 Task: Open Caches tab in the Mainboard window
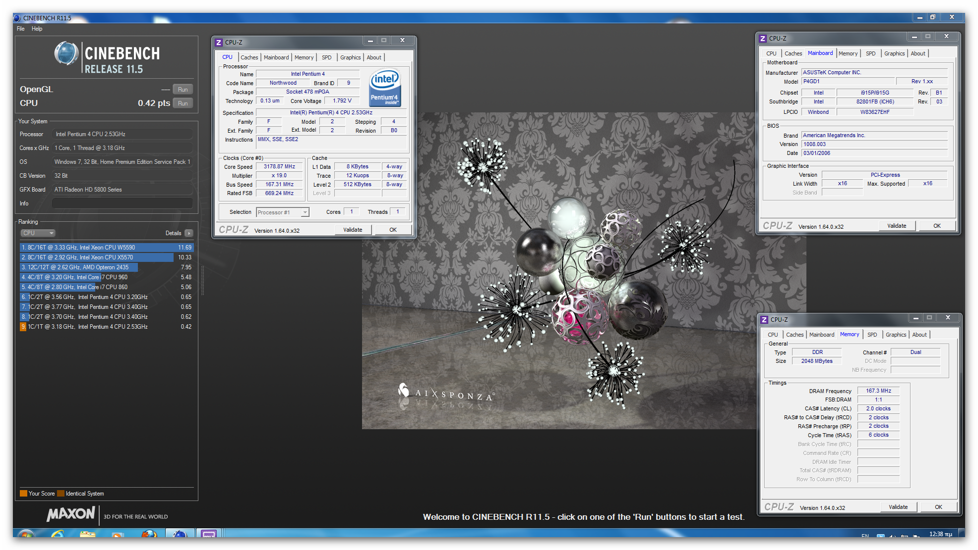(x=794, y=53)
